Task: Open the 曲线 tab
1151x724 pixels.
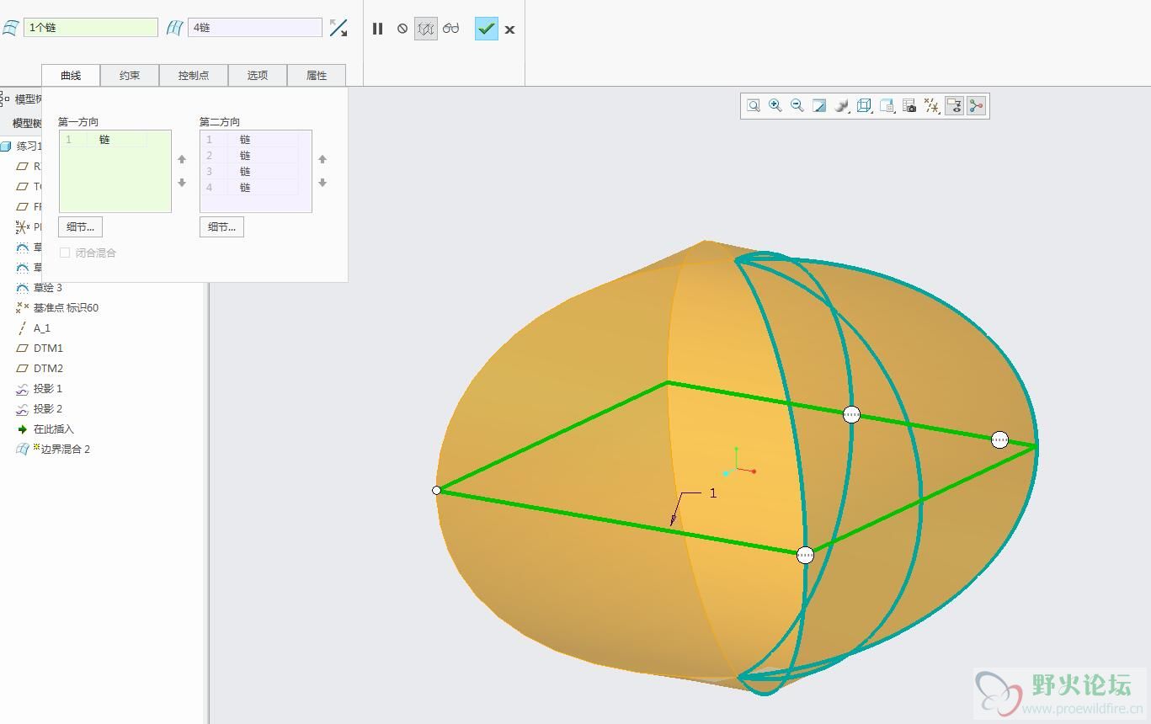Action: click(71, 75)
